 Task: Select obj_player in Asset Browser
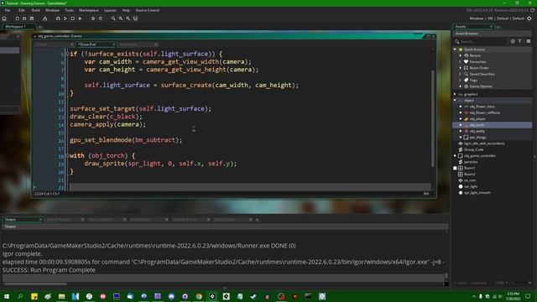493,119
